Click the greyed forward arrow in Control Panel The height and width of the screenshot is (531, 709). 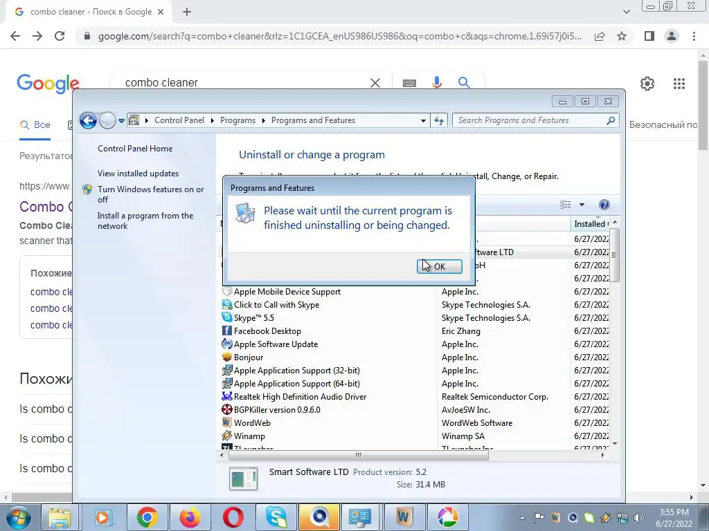click(107, 120)
